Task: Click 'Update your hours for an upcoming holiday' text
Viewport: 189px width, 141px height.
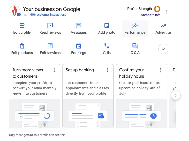Action: click(139, 88)
